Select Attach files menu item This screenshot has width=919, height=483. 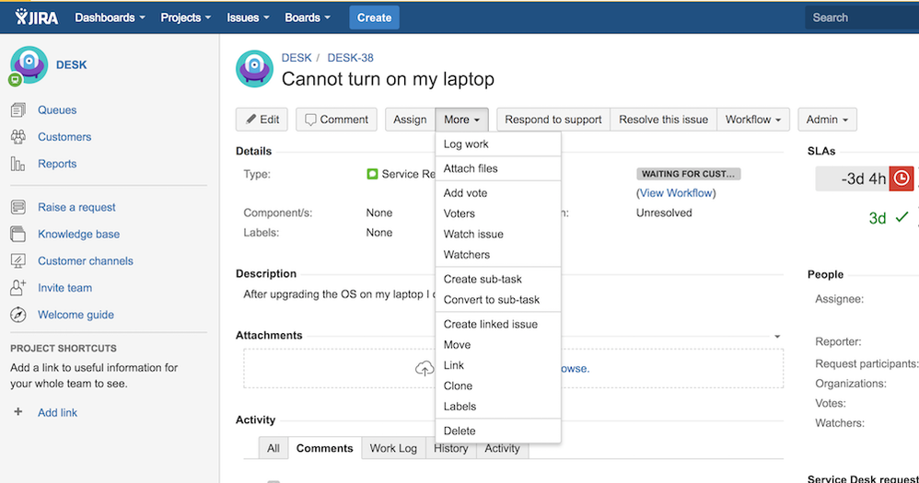click(x=498, y=168)
